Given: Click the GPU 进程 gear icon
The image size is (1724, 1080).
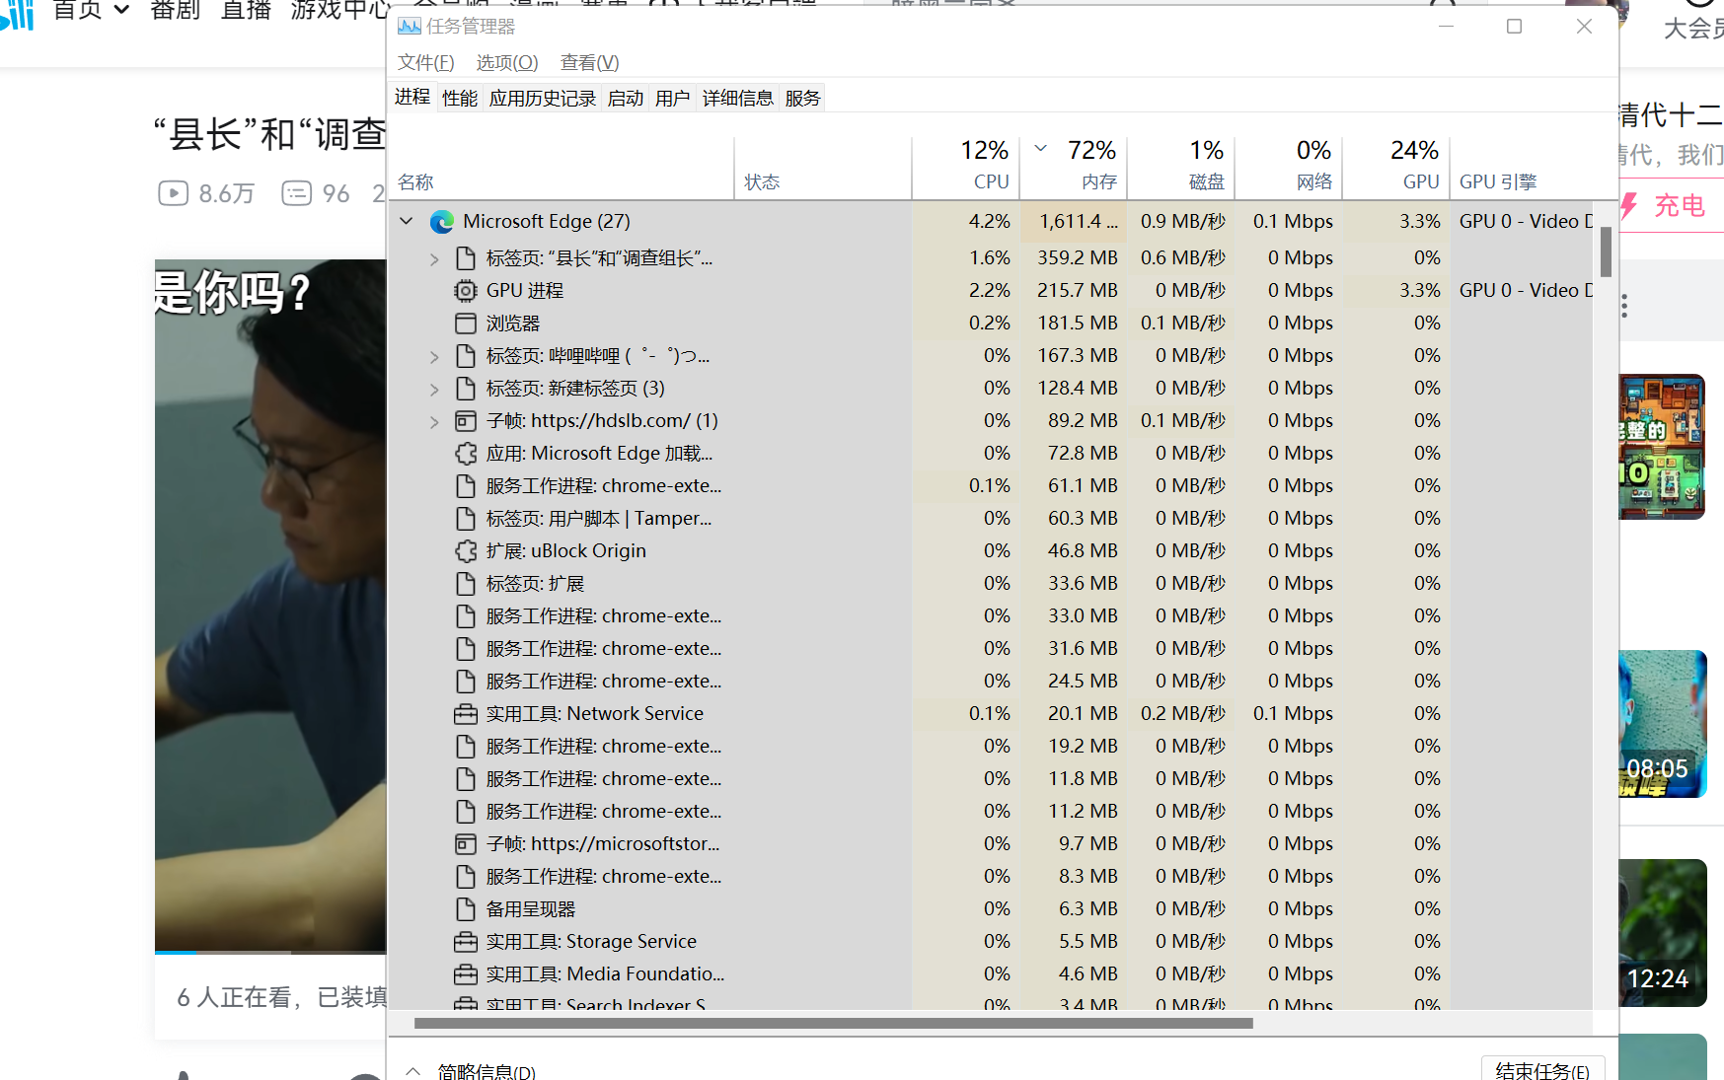Looking at the screenshot, I should 465,291.
